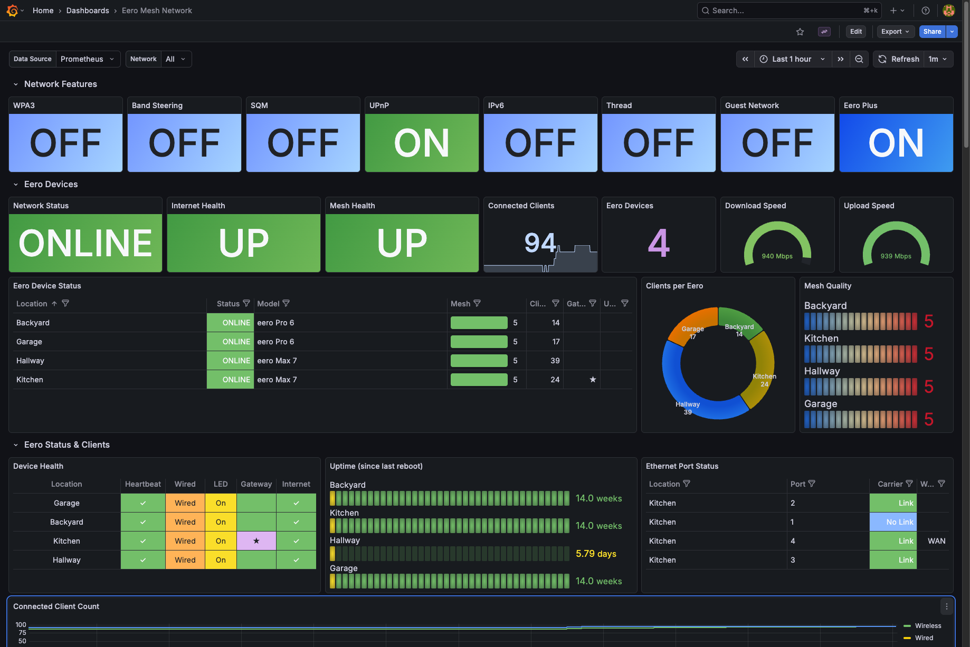Click the Mesh Quality panel title
Viewport: 970px width, 647px height.
(828, 286)
